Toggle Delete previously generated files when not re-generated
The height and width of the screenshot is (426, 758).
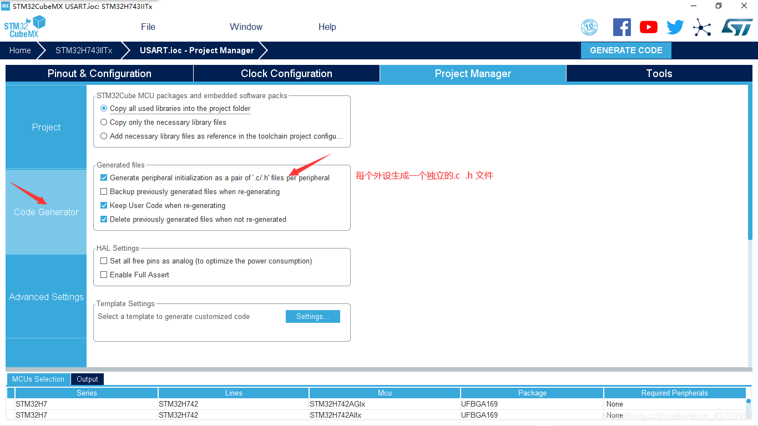[x=104, y=219]
